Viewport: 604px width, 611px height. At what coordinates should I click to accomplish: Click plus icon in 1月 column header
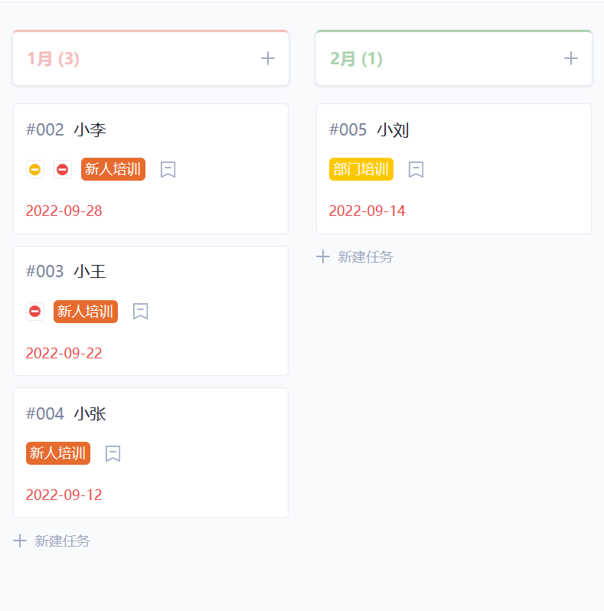(267, 58)
